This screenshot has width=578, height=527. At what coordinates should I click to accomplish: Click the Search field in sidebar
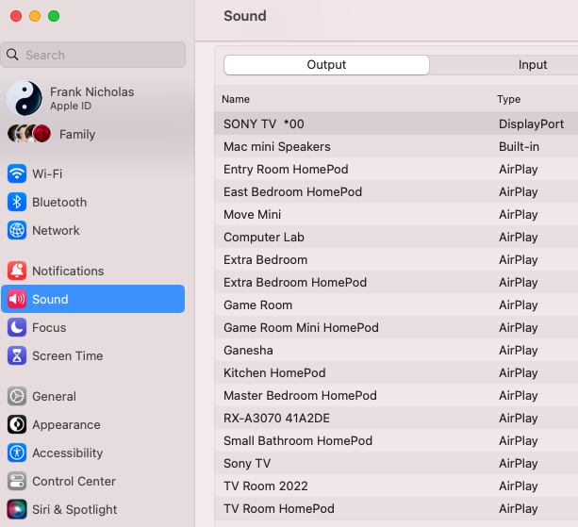coord(94,55)
